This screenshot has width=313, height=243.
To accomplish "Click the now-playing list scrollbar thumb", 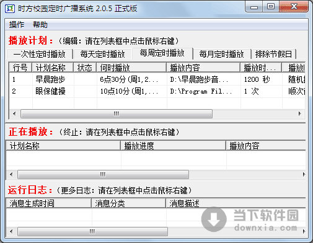I will point(103,174).
